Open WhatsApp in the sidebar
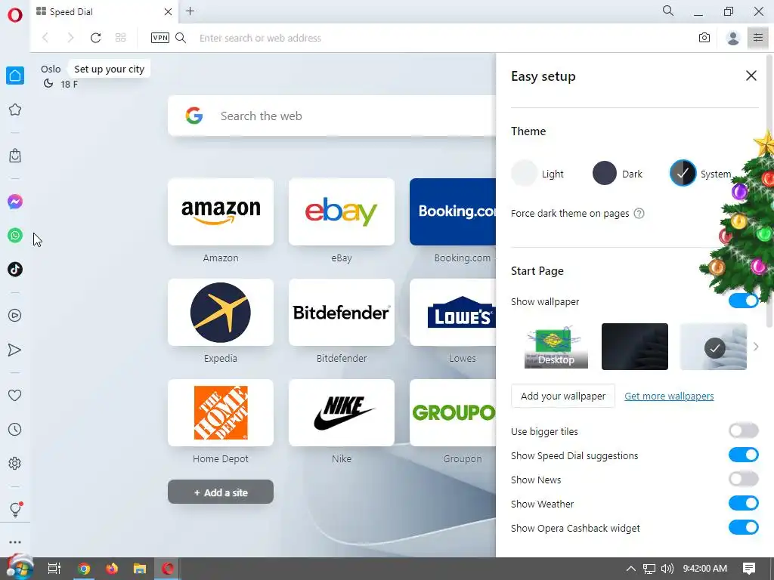Viewport: 774px width, 580px height. (15, 236)
